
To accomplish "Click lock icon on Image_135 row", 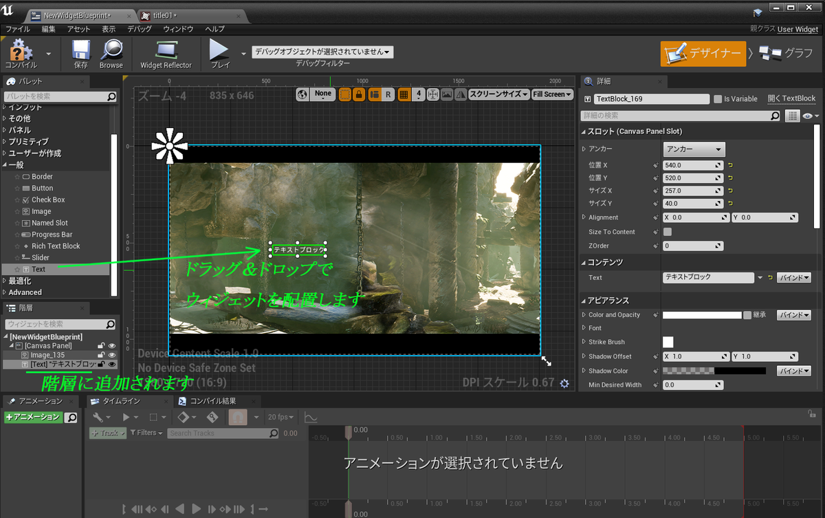I will point(101,355).
